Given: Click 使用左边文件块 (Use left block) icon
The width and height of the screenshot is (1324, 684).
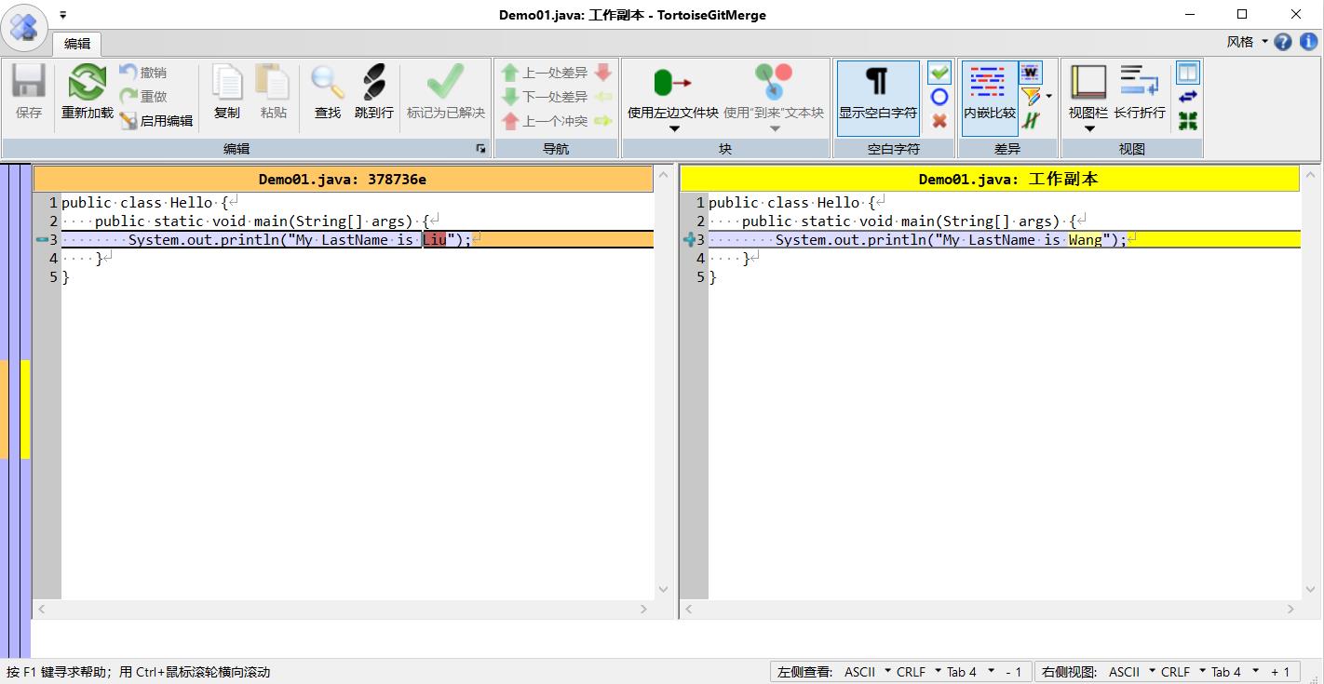Looking at the screenshot, I should (x=672, y=82).
